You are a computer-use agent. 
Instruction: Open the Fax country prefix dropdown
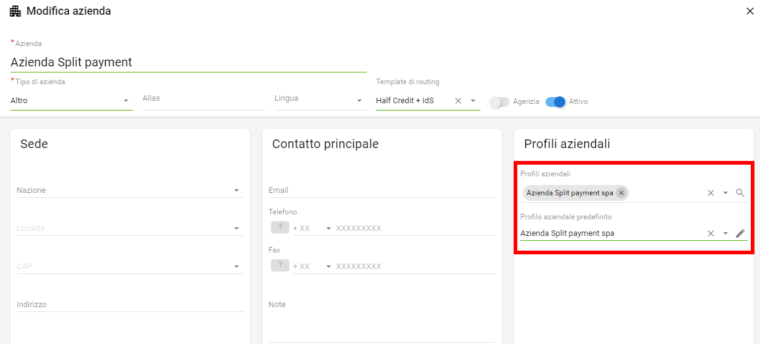click(x=312, y=267)
